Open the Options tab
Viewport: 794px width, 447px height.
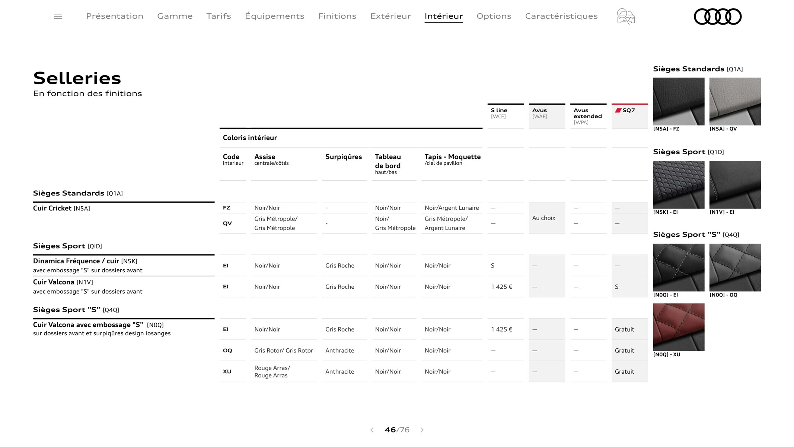click(494, 16)
